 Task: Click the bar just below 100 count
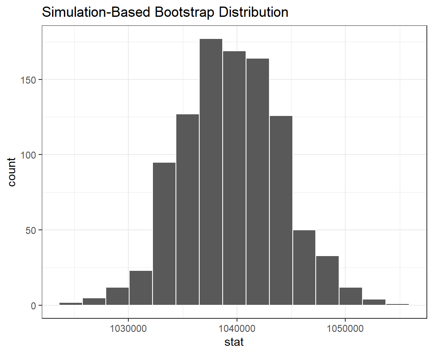164,234
